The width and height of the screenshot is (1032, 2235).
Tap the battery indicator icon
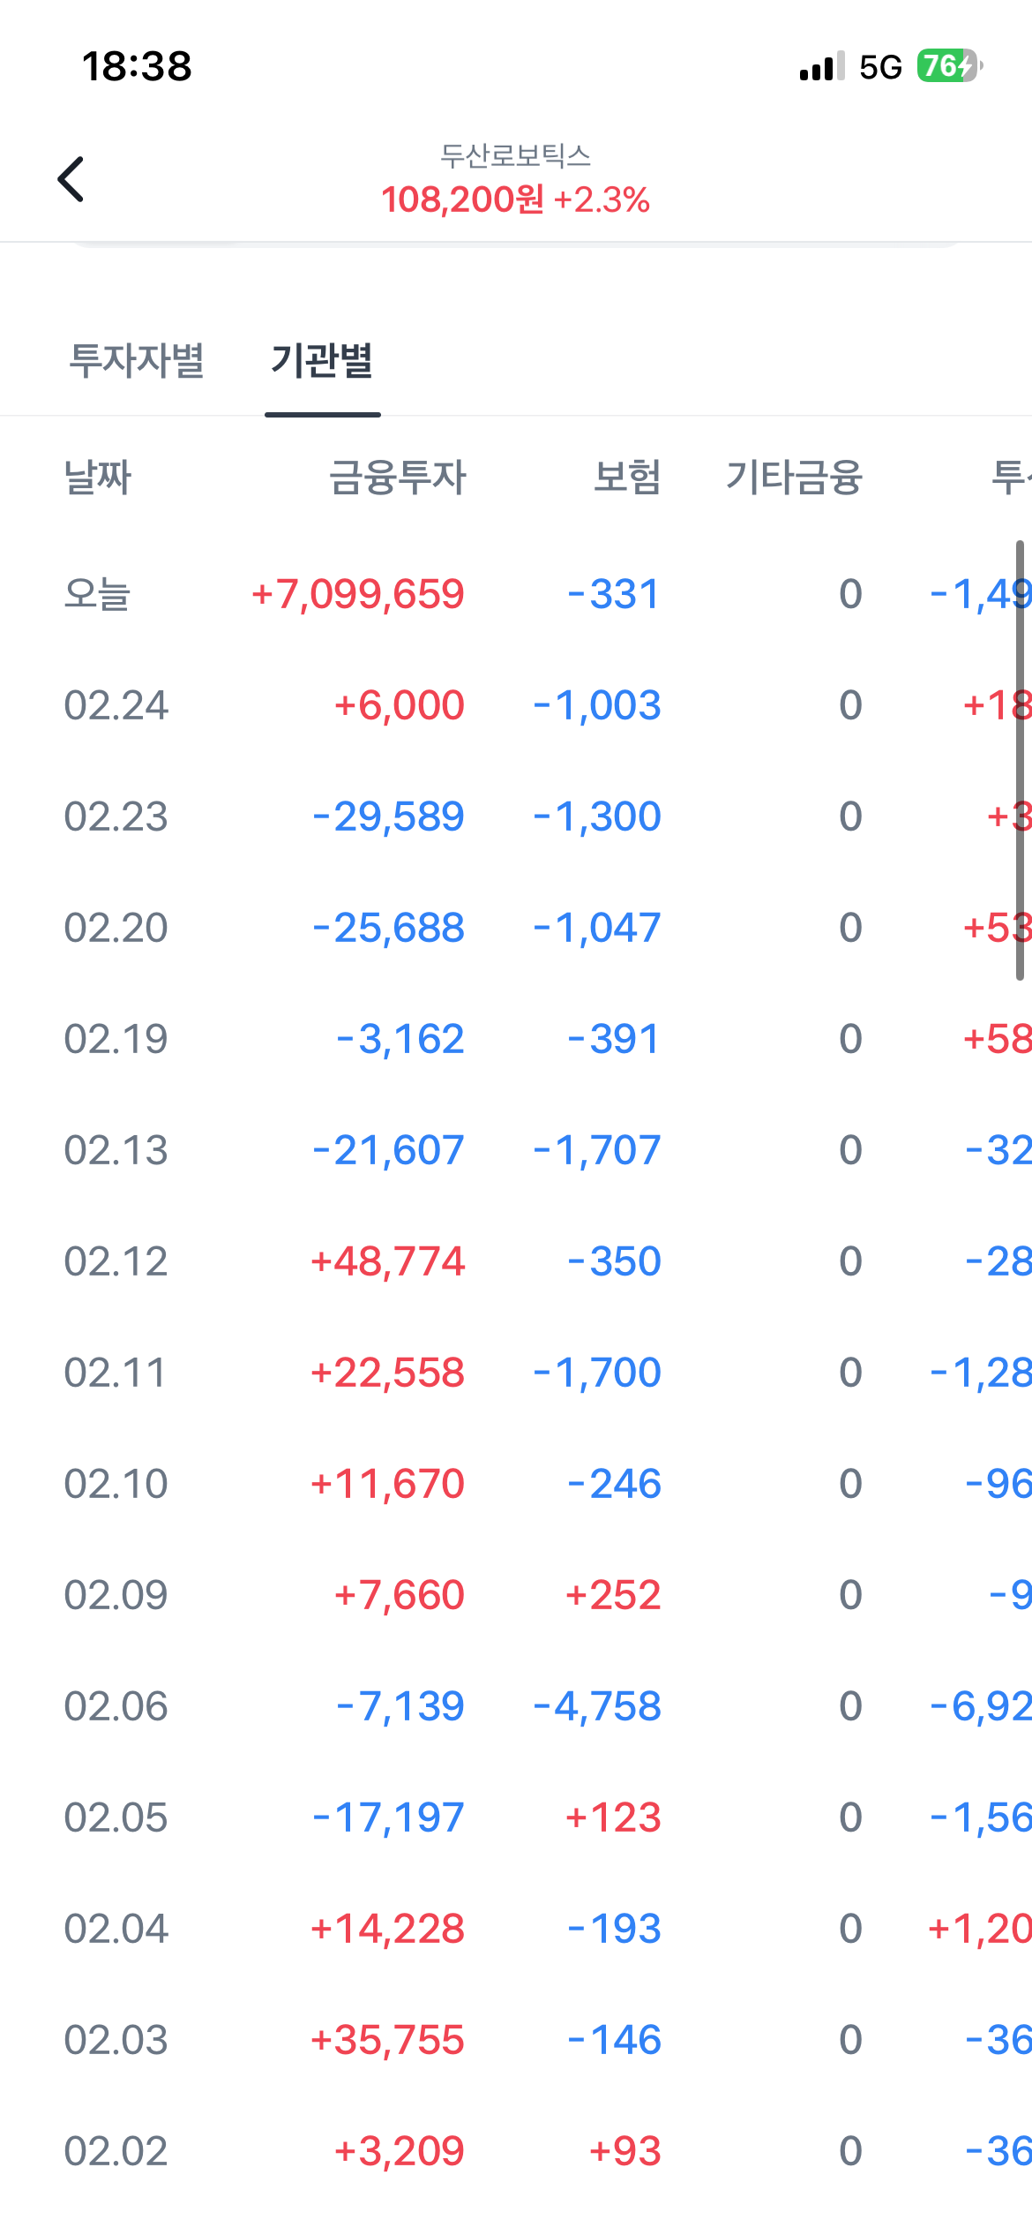(x=949, y=66)
